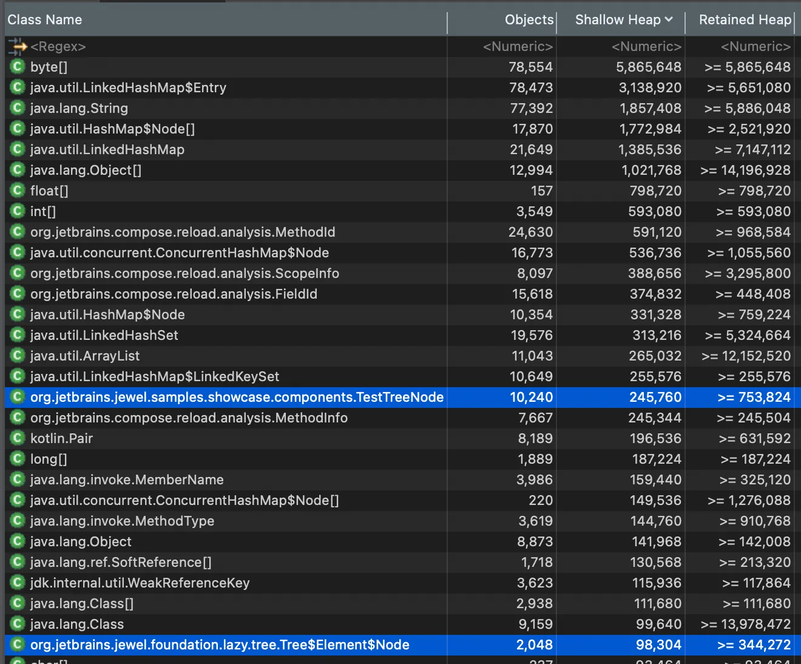Click retained heap value >= 7,147,112
Viewport: 801px width, 664px height.
[752, 149]
